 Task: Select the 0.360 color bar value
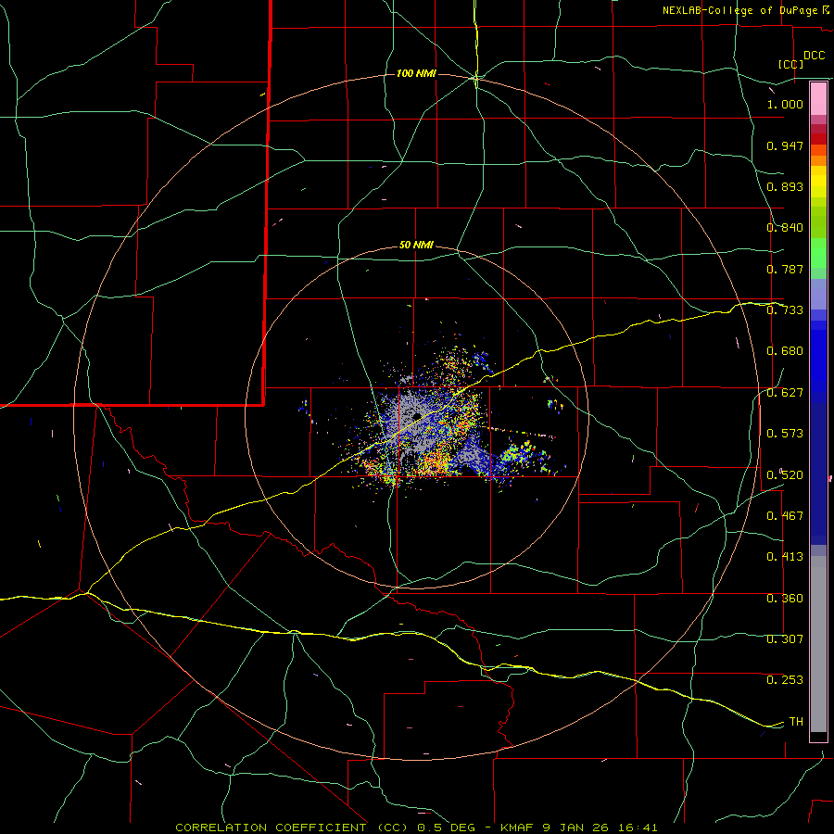785,599
